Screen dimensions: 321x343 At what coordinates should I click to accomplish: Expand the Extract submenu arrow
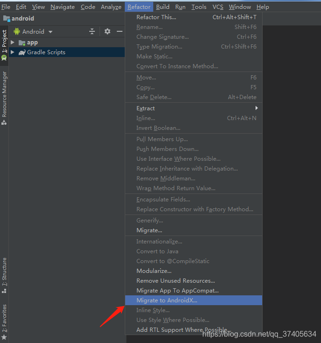pyautogui.click(x=257, y=108)
